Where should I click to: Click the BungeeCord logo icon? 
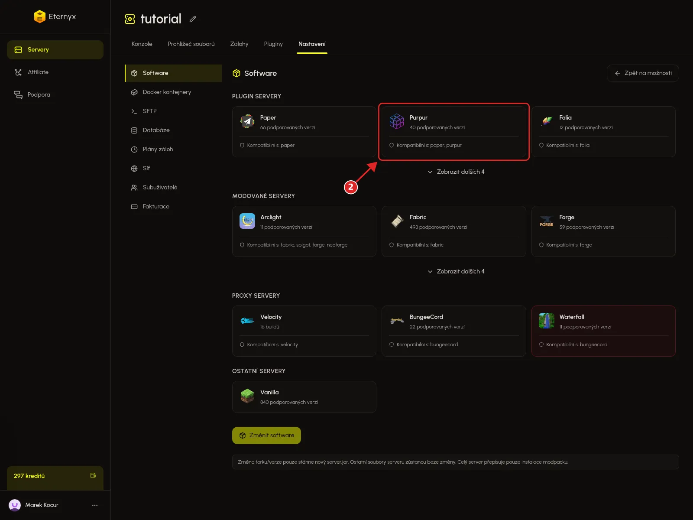click(397, 321)
